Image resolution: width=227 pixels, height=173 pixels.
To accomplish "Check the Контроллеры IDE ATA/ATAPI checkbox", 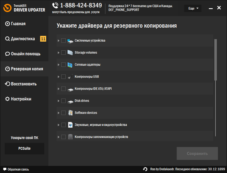I will point(63,89).
